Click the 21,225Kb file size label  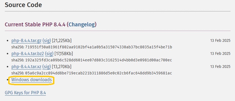[62, 40]
